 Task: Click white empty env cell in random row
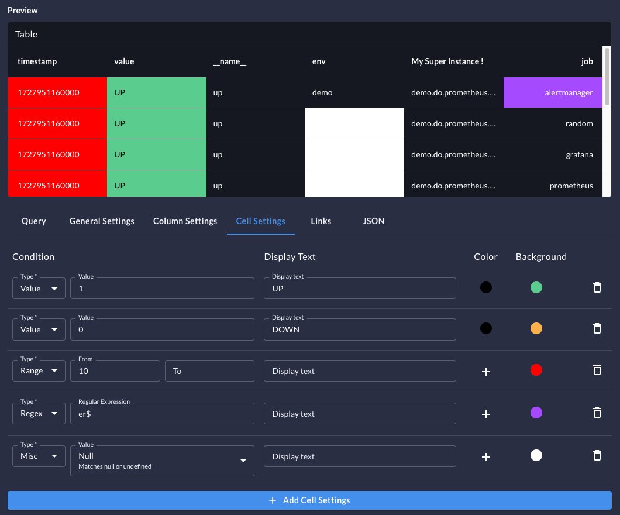tap(354, 123)
